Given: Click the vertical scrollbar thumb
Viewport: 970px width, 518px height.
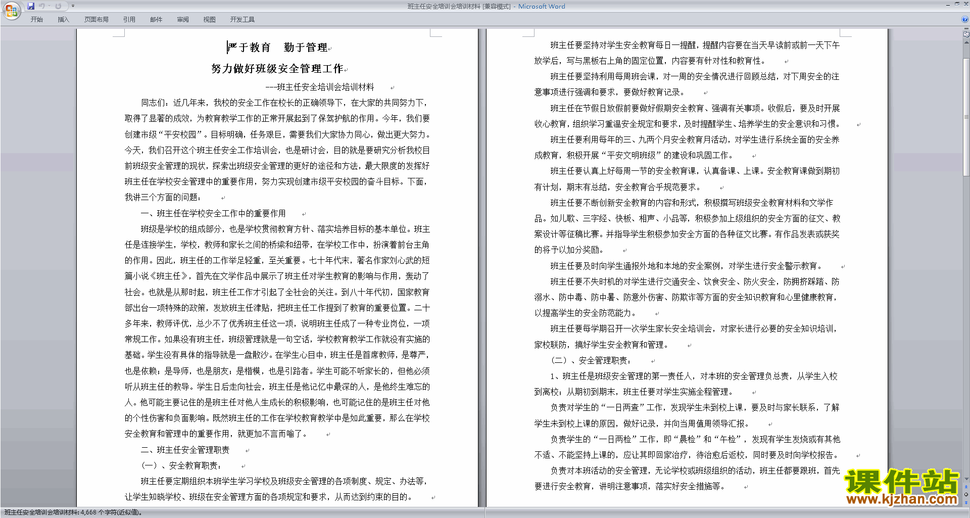Looking at the screenshot, I should [966, 116].
